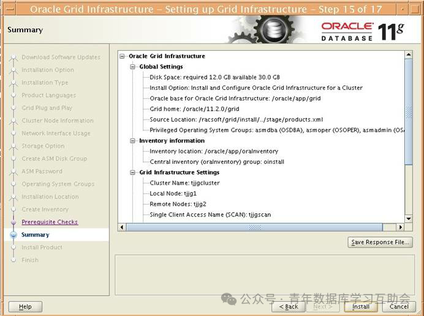Click the Installation Option step
424x316 pixels.
click(x=48, y=70)
